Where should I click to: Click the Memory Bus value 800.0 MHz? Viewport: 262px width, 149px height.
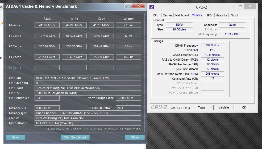(47, 108)
